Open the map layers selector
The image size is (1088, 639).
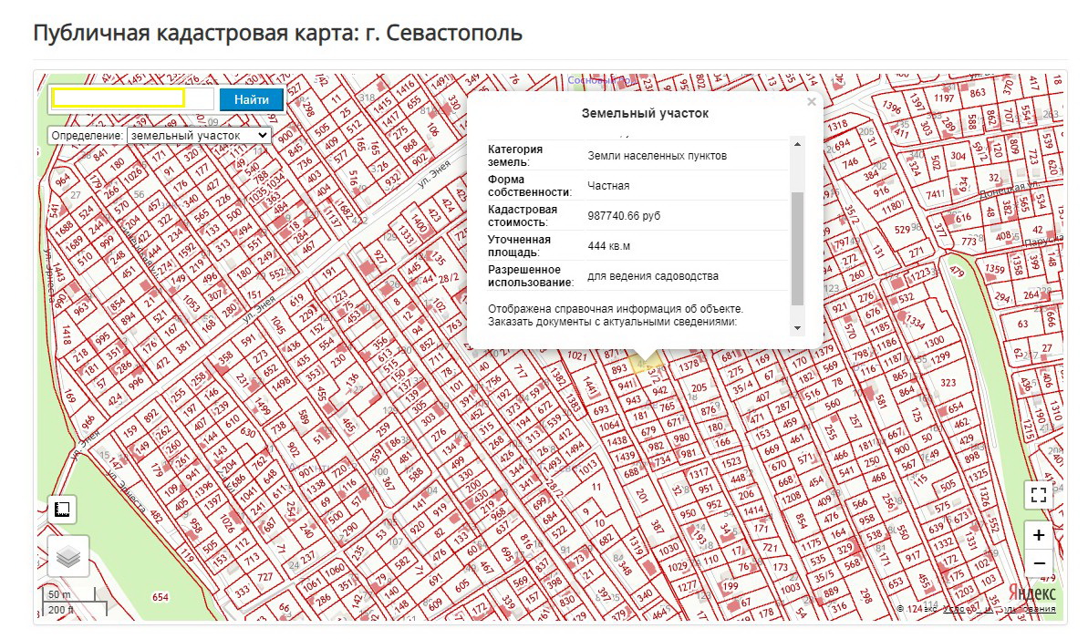[x=68, y=555]
